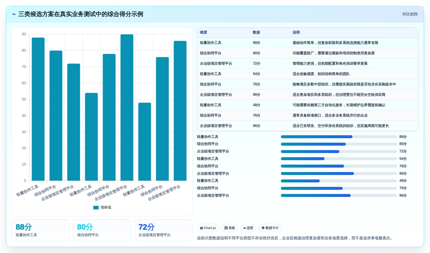Viewport: 430px width, 253px height.
Task: Click 综合协同平台 in the 80分 table row
Action: tap(211, 53)
